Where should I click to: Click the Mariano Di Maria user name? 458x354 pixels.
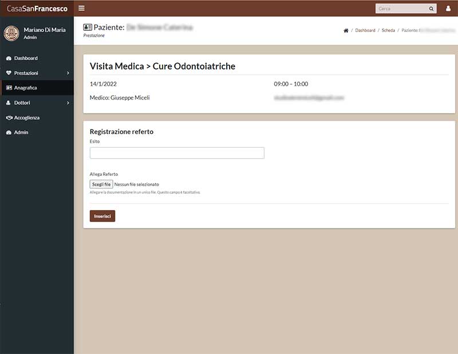[45, 30]
